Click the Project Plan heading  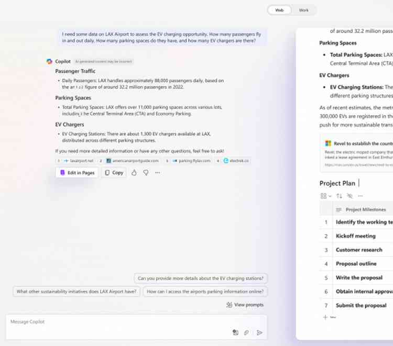coord(337,183)
